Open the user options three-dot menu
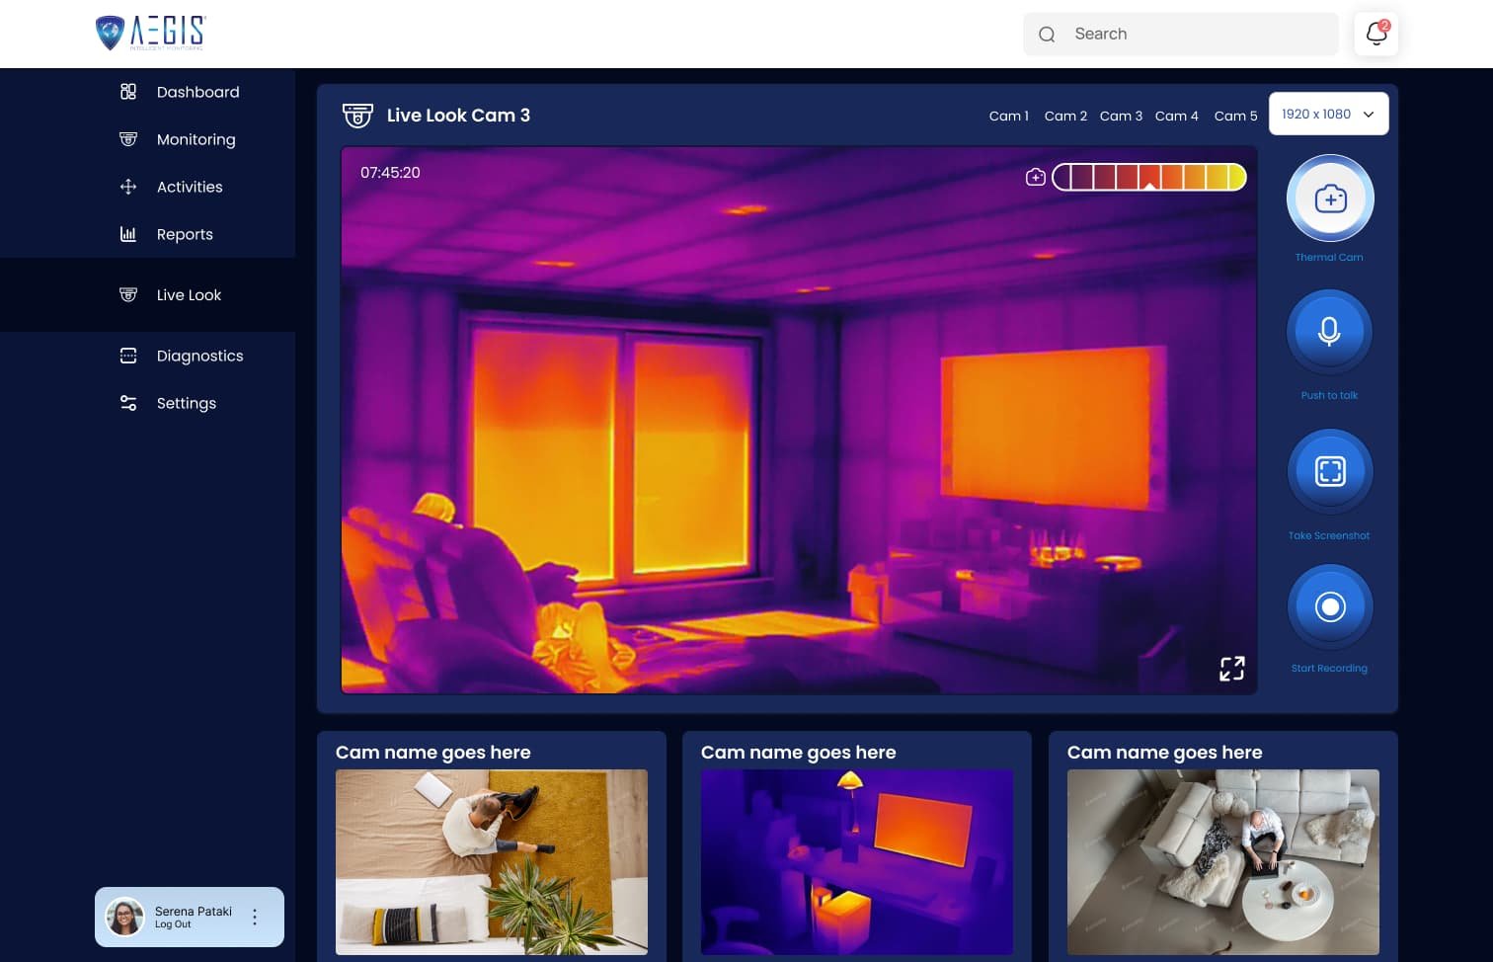 tap(255, 917)
